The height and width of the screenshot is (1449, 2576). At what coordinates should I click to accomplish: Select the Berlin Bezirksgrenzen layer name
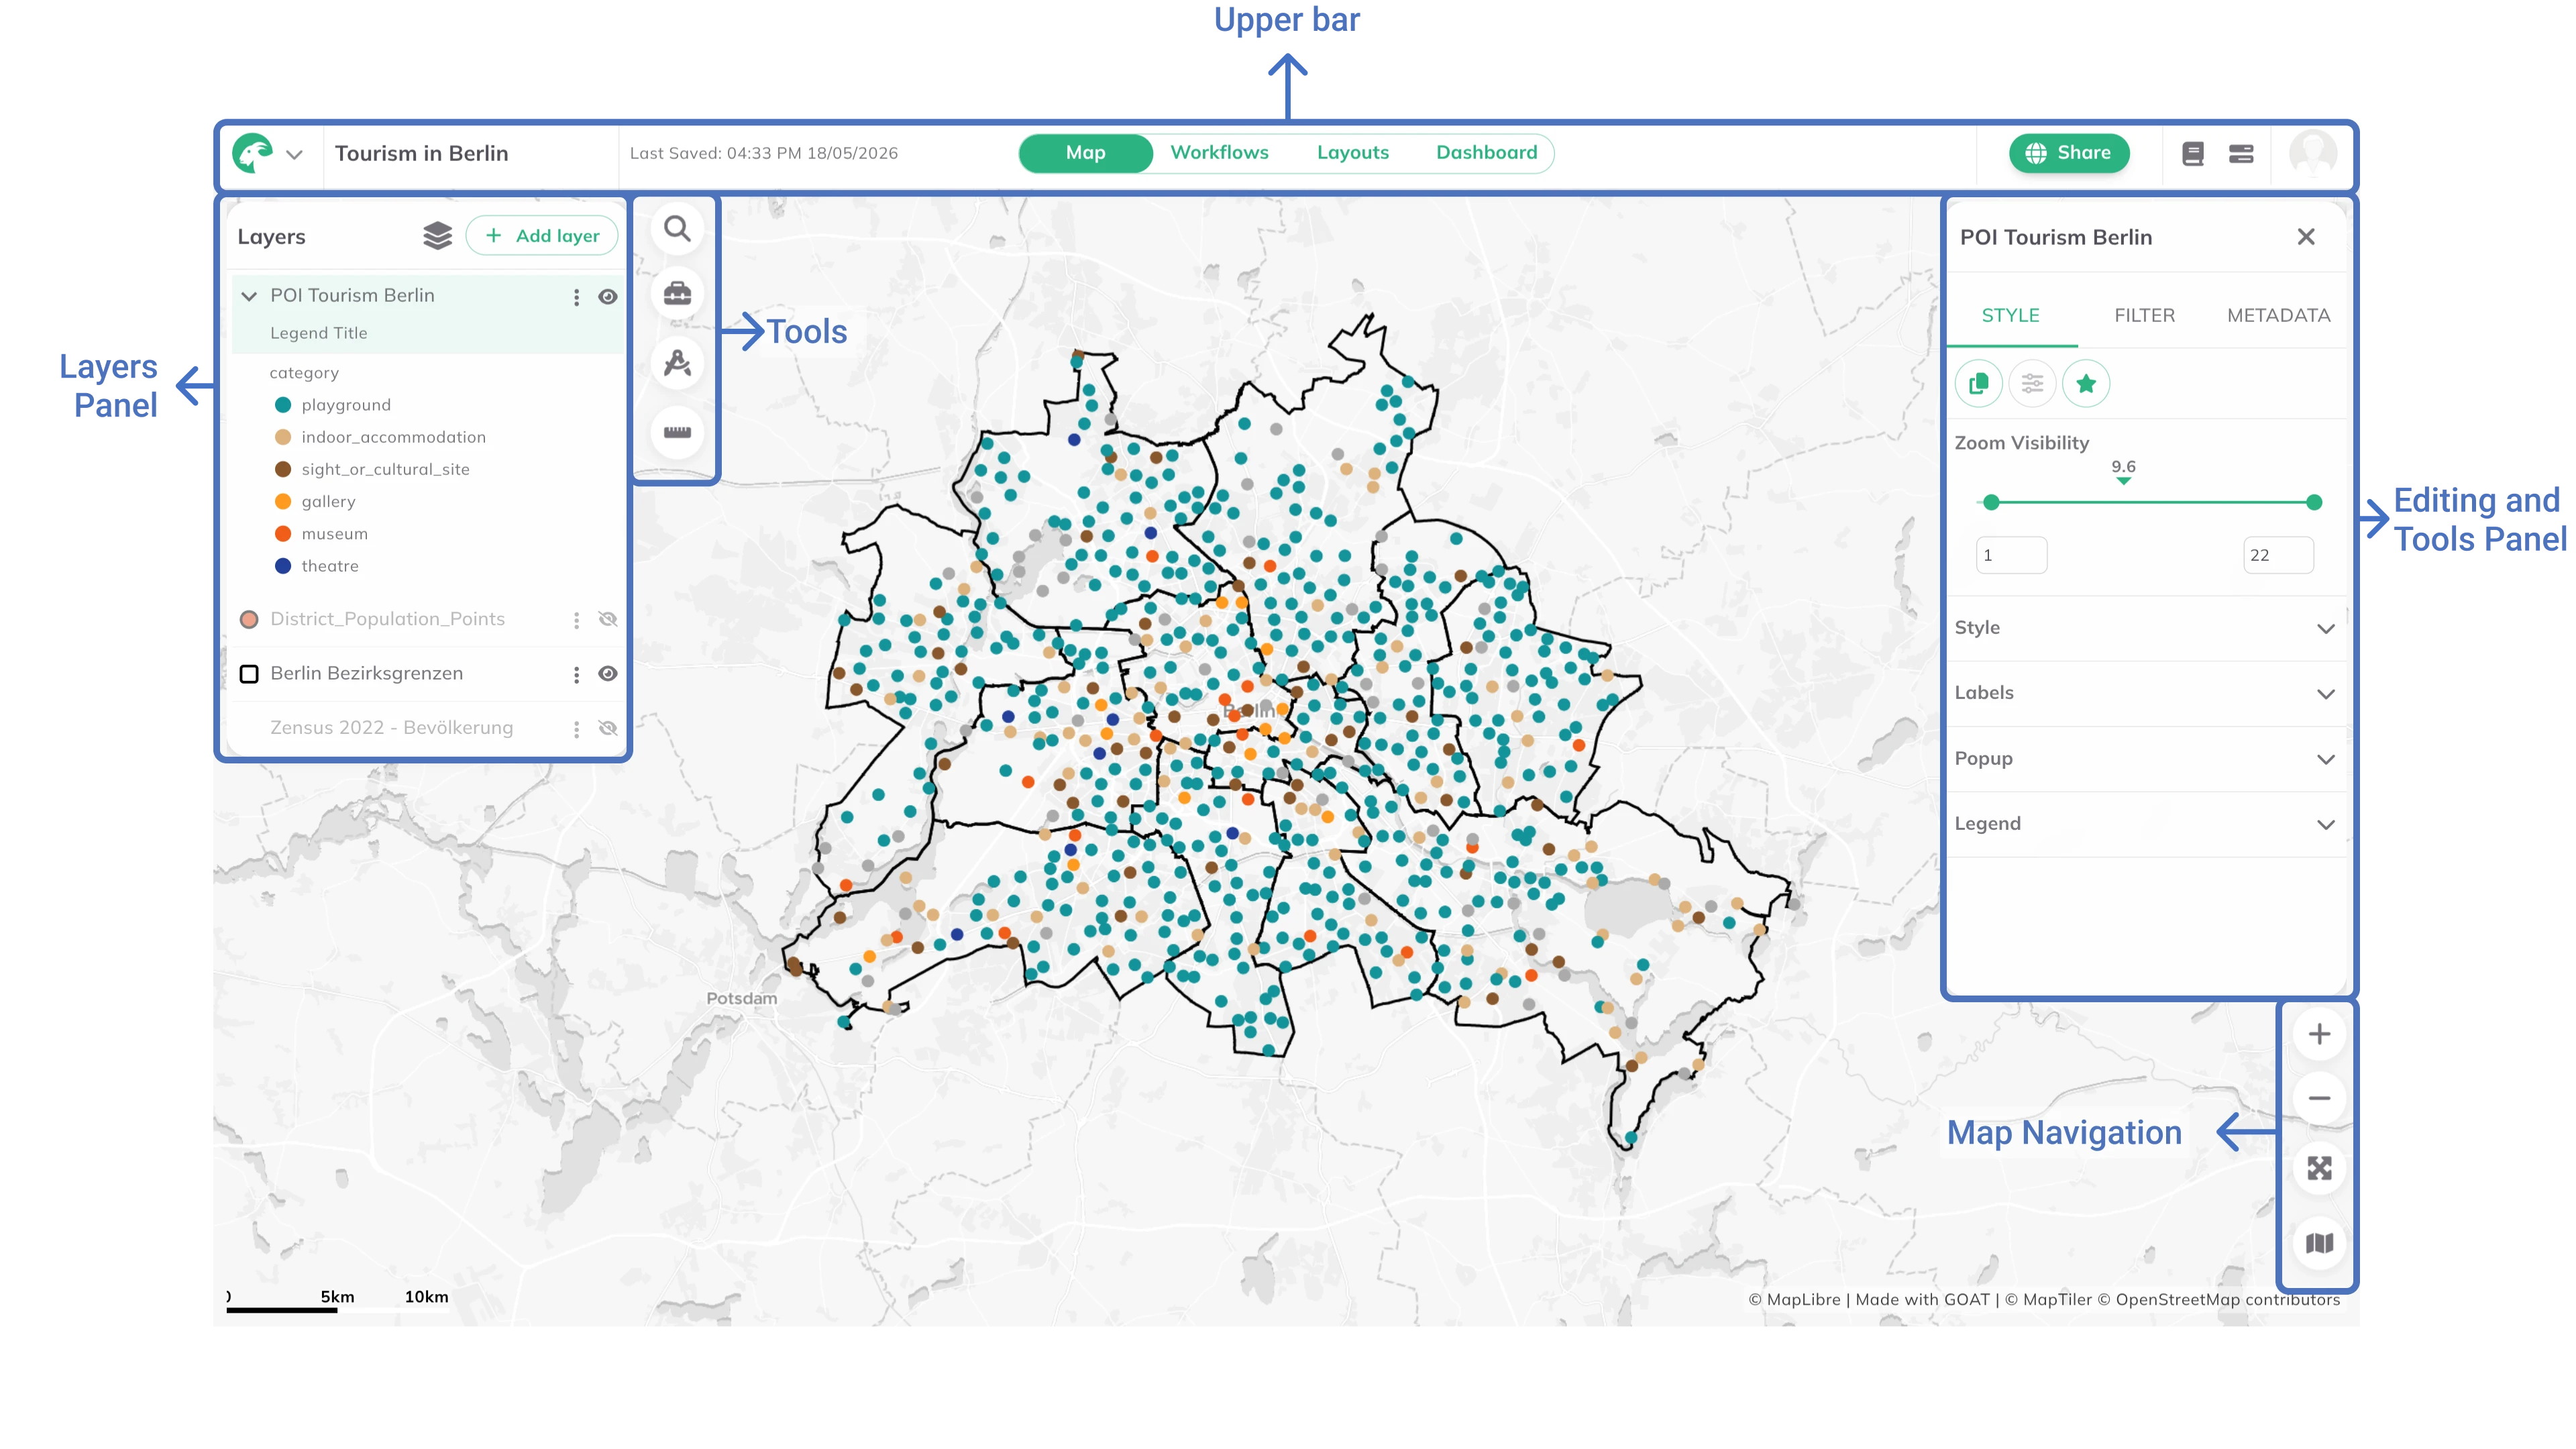point(366,674)
